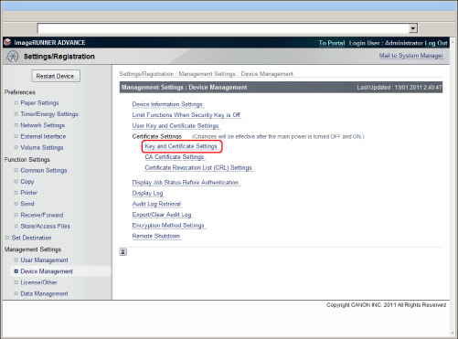The width and height of the screenshot is (458, 339).
Task: Open Device Information Settings link
Action: coord(167,104)
